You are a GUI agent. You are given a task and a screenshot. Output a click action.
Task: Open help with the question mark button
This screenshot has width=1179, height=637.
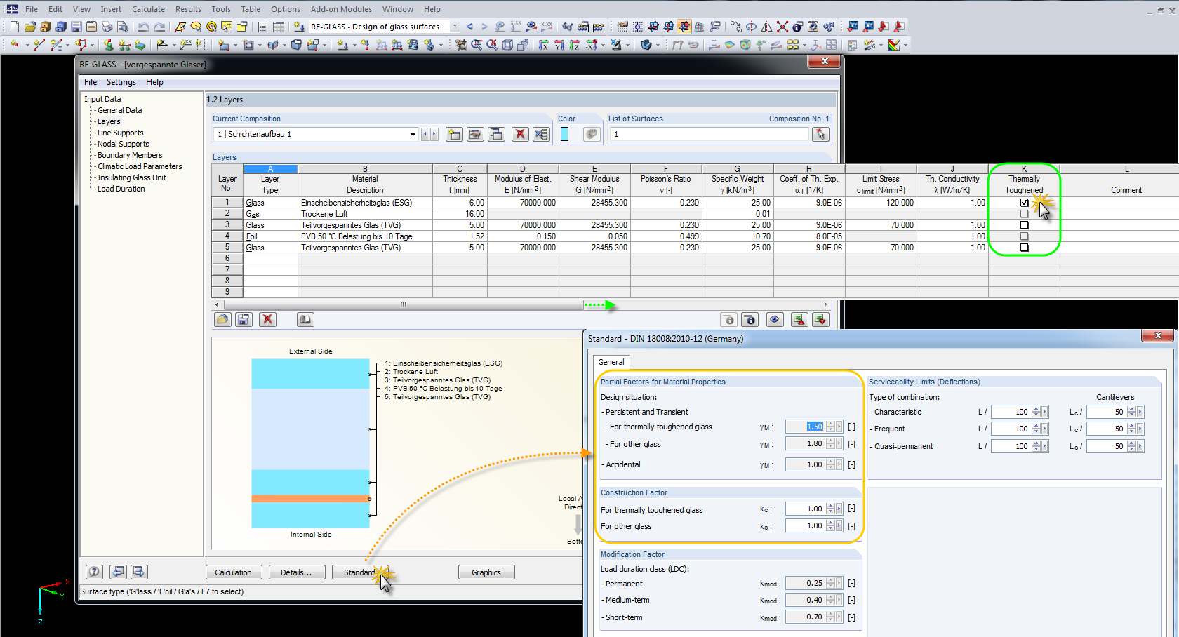point(95,572)
